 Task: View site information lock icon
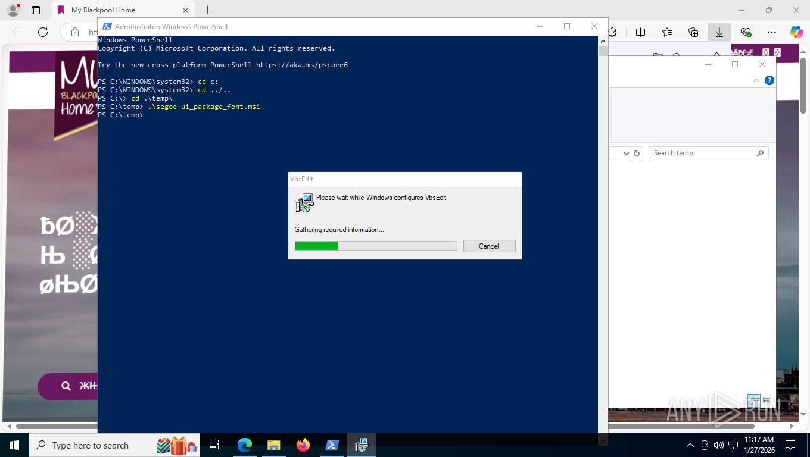tap(75, 32)
